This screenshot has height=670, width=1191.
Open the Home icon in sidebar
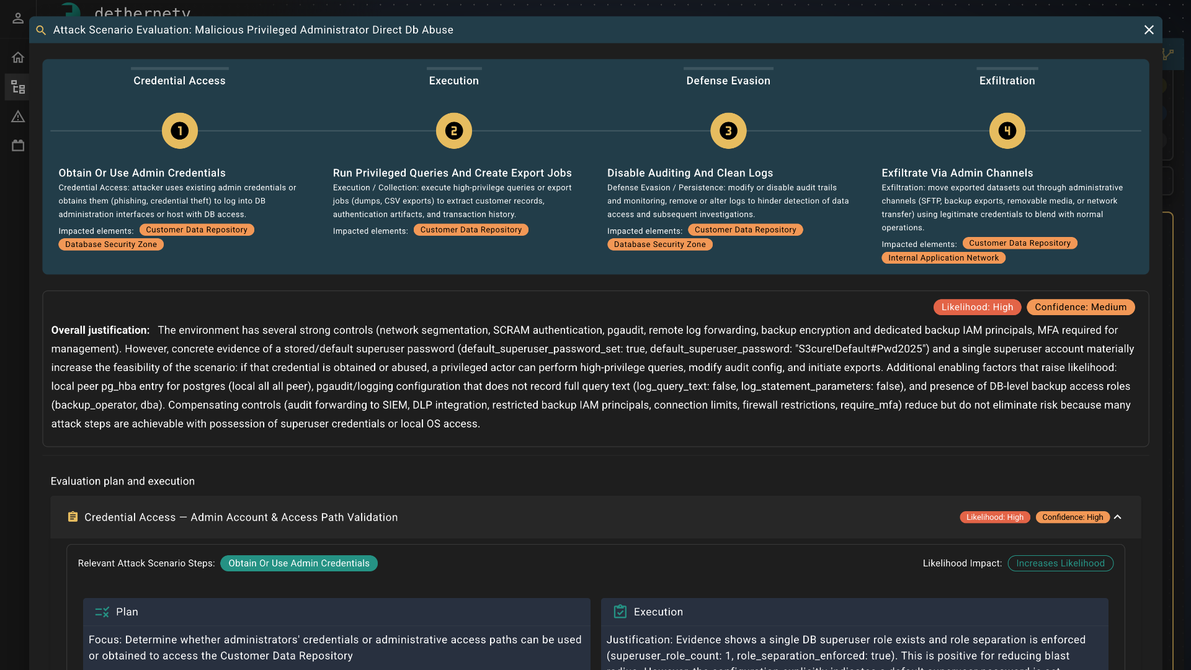pos(18,58)
